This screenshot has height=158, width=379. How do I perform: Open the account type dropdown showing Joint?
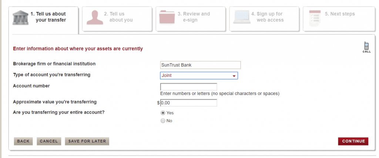coord(199,75)
